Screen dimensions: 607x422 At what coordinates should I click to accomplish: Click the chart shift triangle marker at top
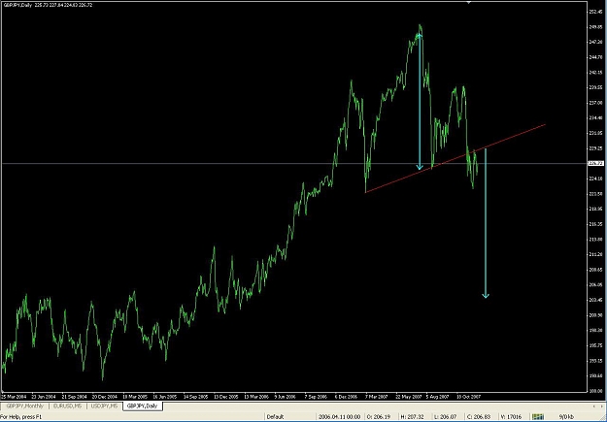(x=469, y=2)
